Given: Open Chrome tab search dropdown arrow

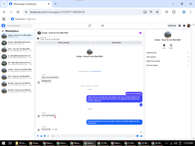Looking at the screenshot, I should (x=4, y=4).
